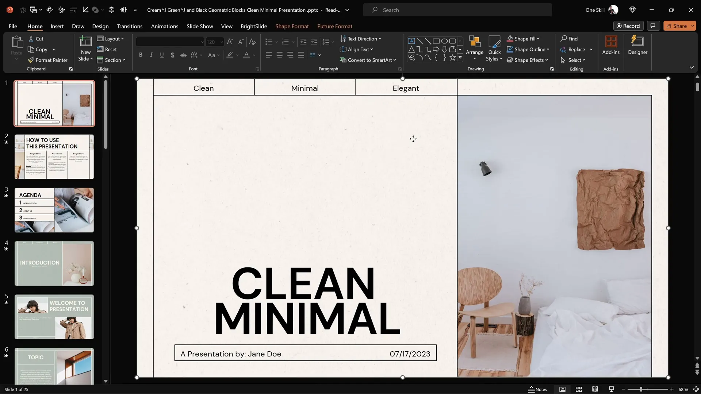Image resolution: width=701 pixels, height=394 pixels.
Task: Fit slide to current window
Action: point(696,389)
